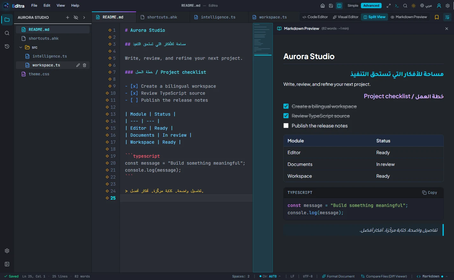This screenshot has height=280, width=454.
Task: Open the View menu
Action: pyautogui.click(x=61, y=6)
